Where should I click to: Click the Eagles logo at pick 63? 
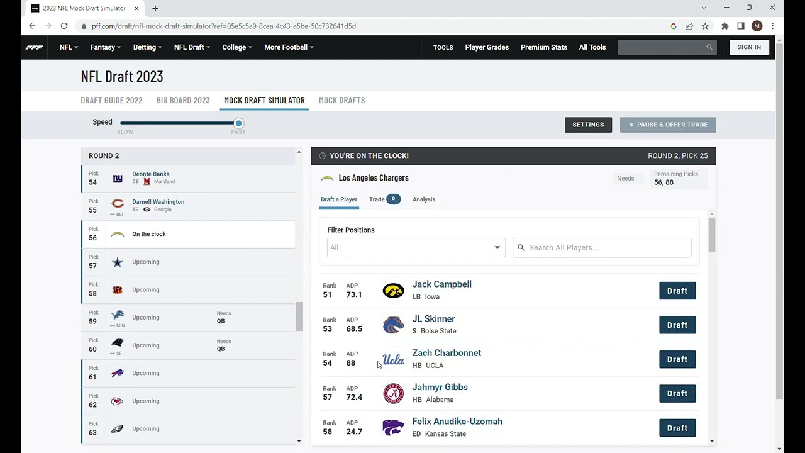[x=118, y=429]
